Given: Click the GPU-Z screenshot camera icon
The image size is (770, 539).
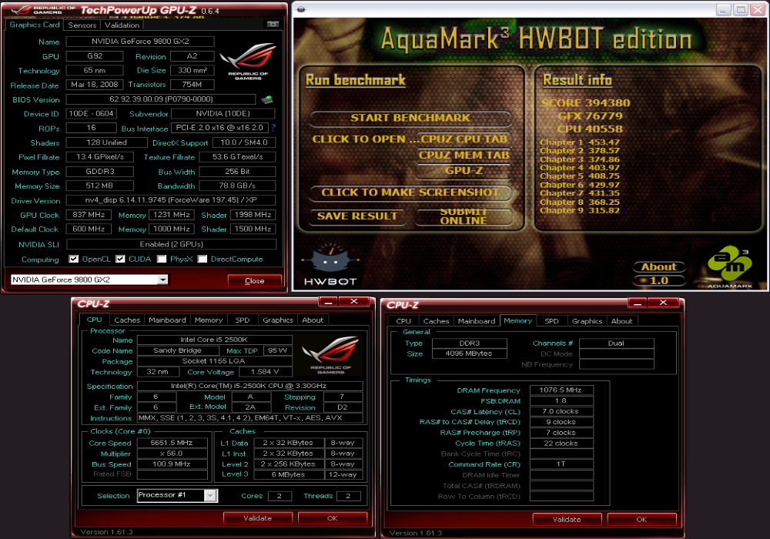Looking at the screenshot, I should point(273,24).
